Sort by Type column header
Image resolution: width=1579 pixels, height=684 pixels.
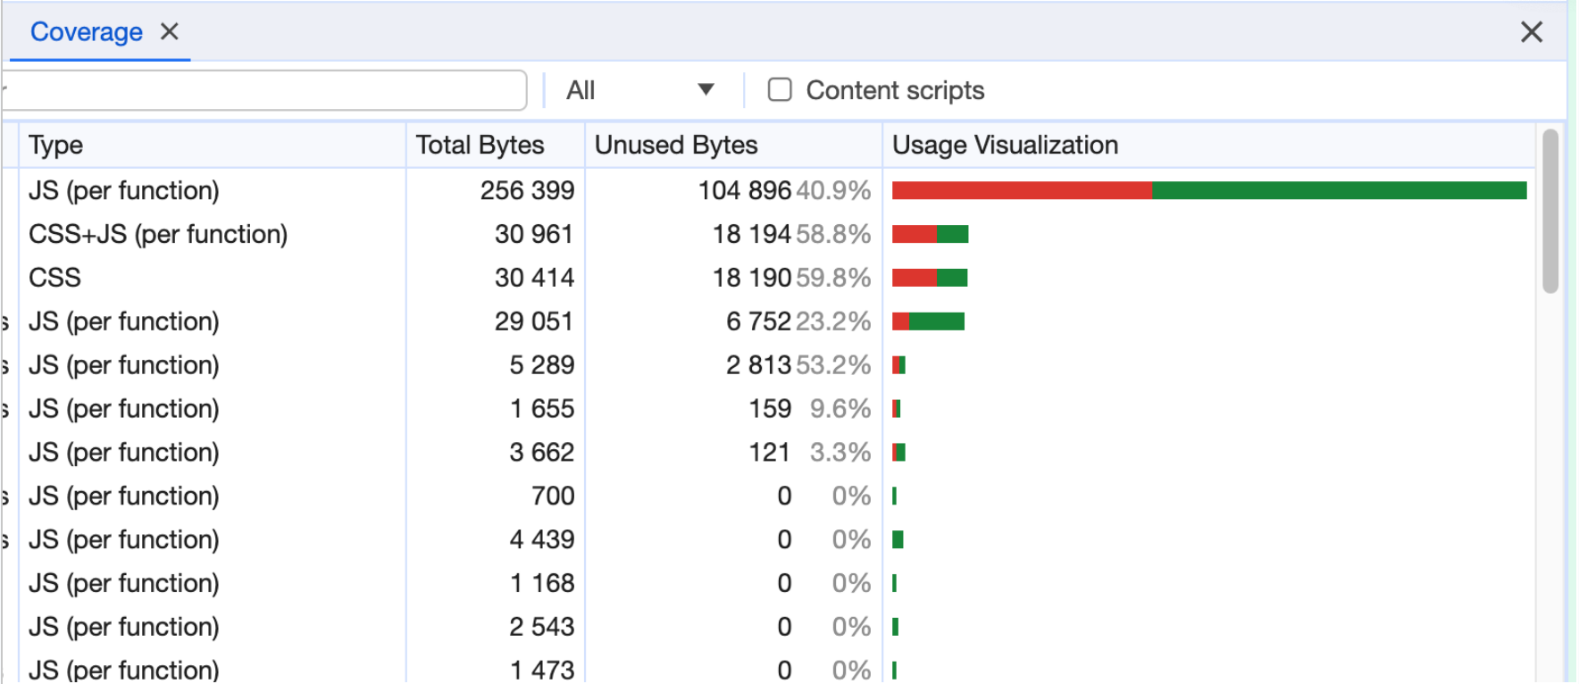[213, 145]
